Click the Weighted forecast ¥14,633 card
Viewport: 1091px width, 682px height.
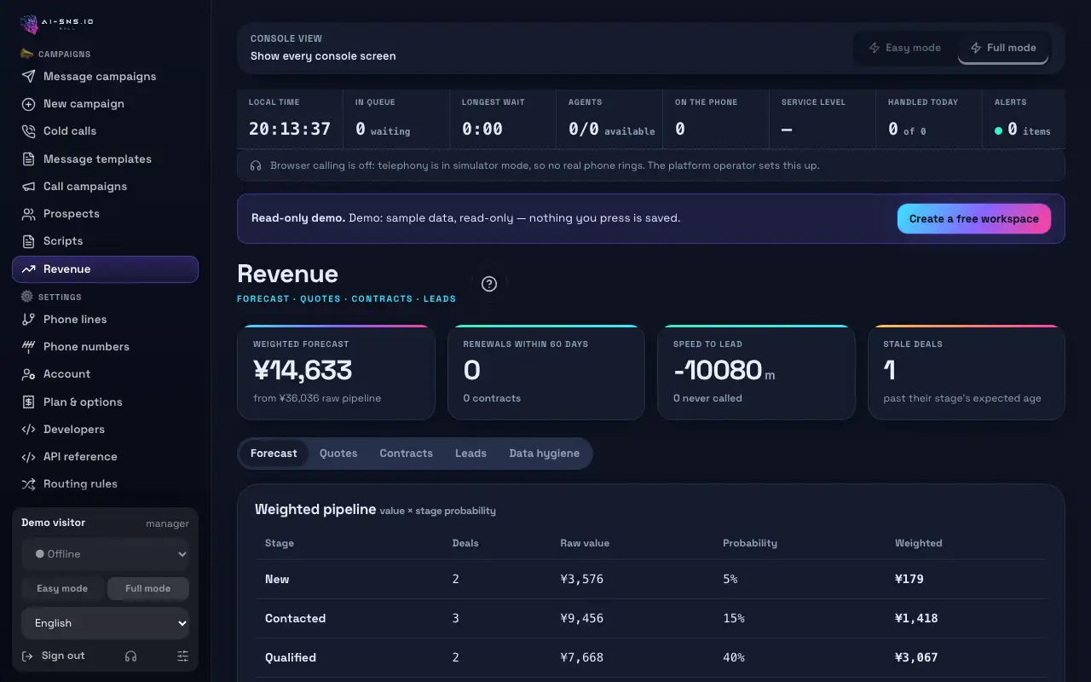[x=336, y=373]
